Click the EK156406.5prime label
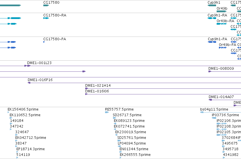This screenshot has width=241, height=159. [x=23, y=109]
